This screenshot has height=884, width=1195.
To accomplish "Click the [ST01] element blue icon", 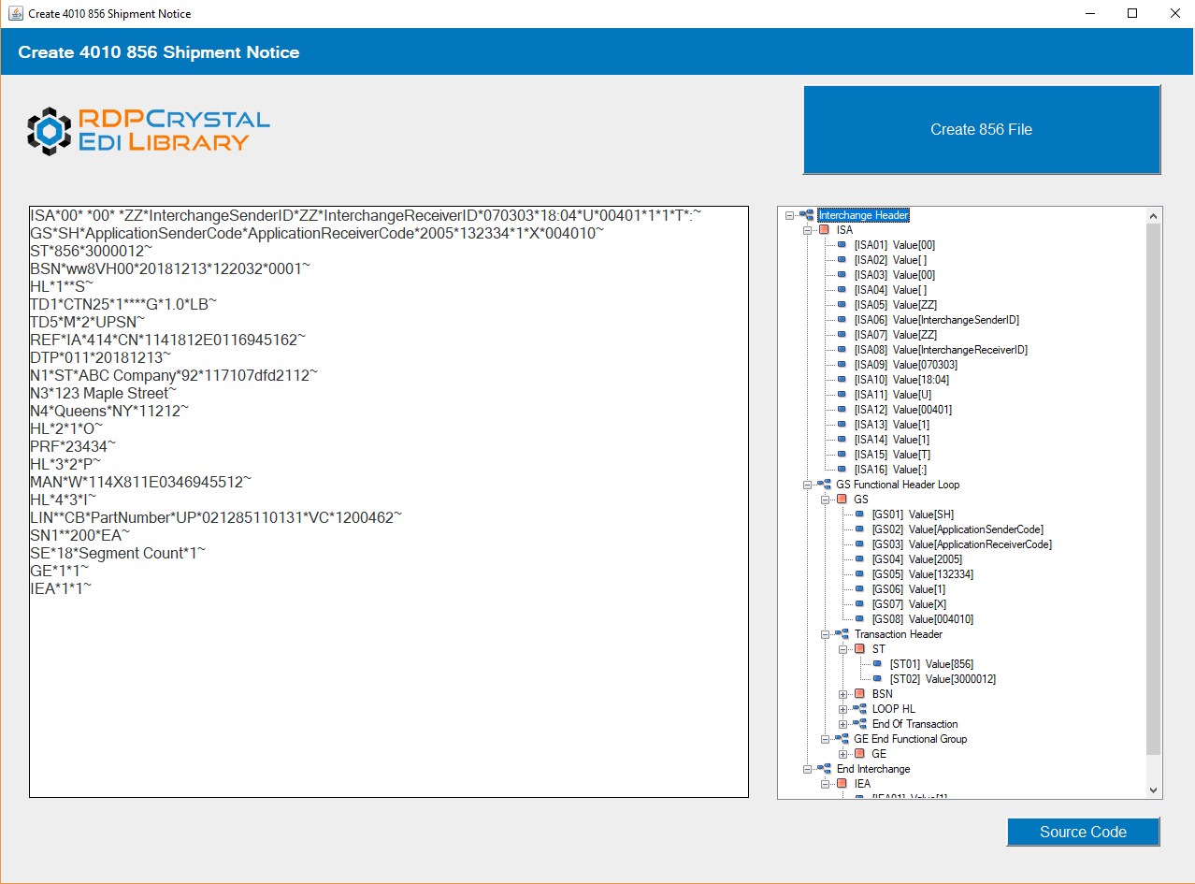I will click(877, 664).
